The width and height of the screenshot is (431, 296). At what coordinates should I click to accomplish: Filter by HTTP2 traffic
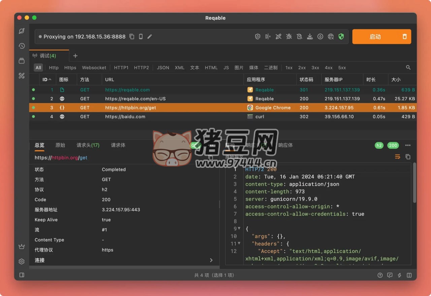click(141, 67)
